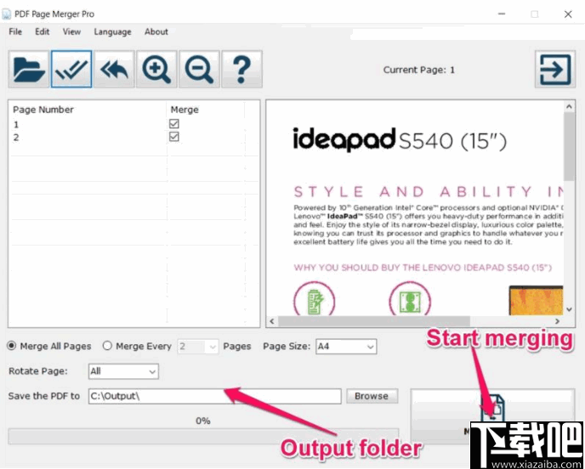The height and width of the screenshot is (469, 585).
Task: Click the preview horizontal scrollbar thumb
Action: click(x=374, y=321)
